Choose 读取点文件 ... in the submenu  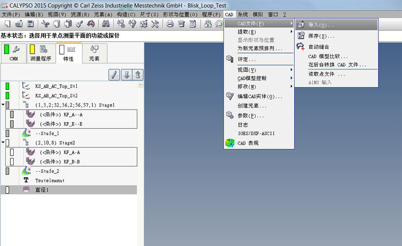[x=336, y=74]
